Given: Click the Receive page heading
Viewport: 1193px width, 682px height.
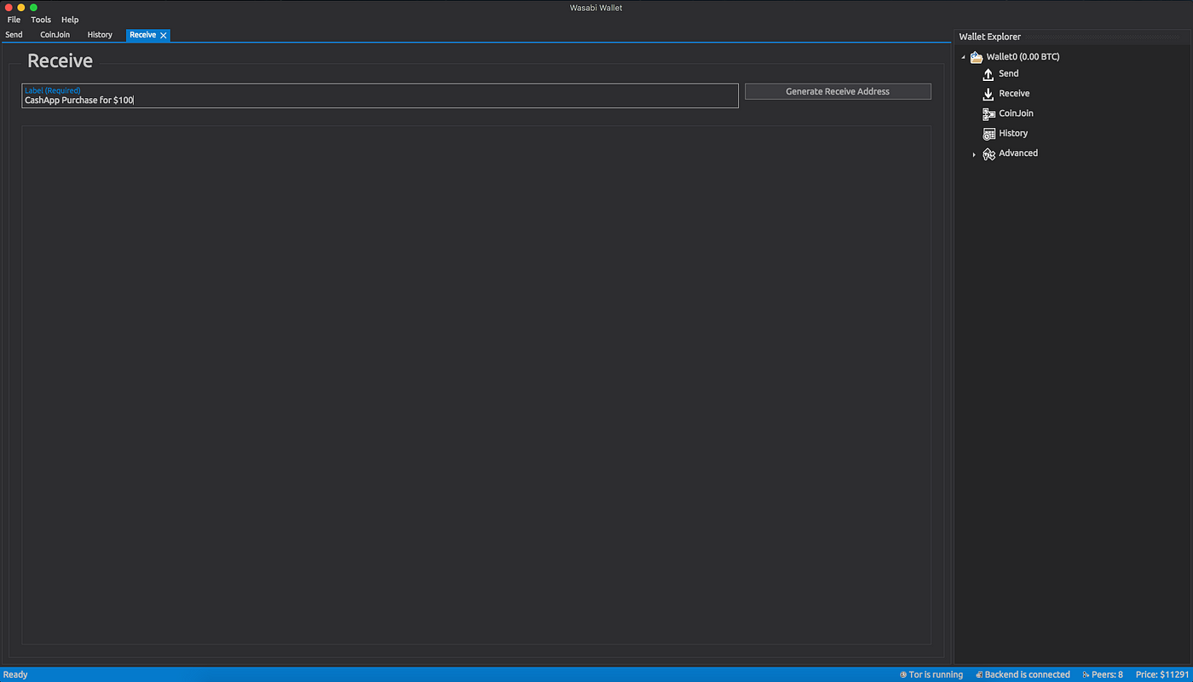Looking at the screenshot, I should (60, 61).
